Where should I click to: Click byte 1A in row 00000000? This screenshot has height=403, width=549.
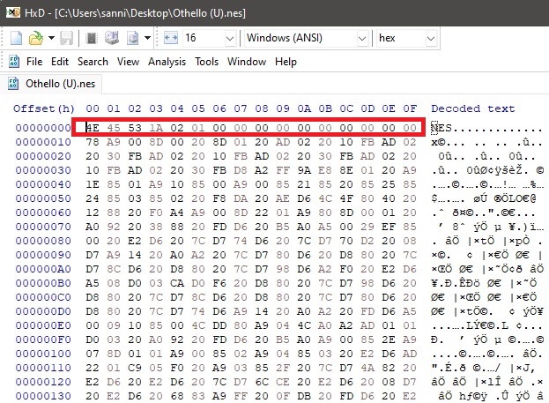(156, 128)
